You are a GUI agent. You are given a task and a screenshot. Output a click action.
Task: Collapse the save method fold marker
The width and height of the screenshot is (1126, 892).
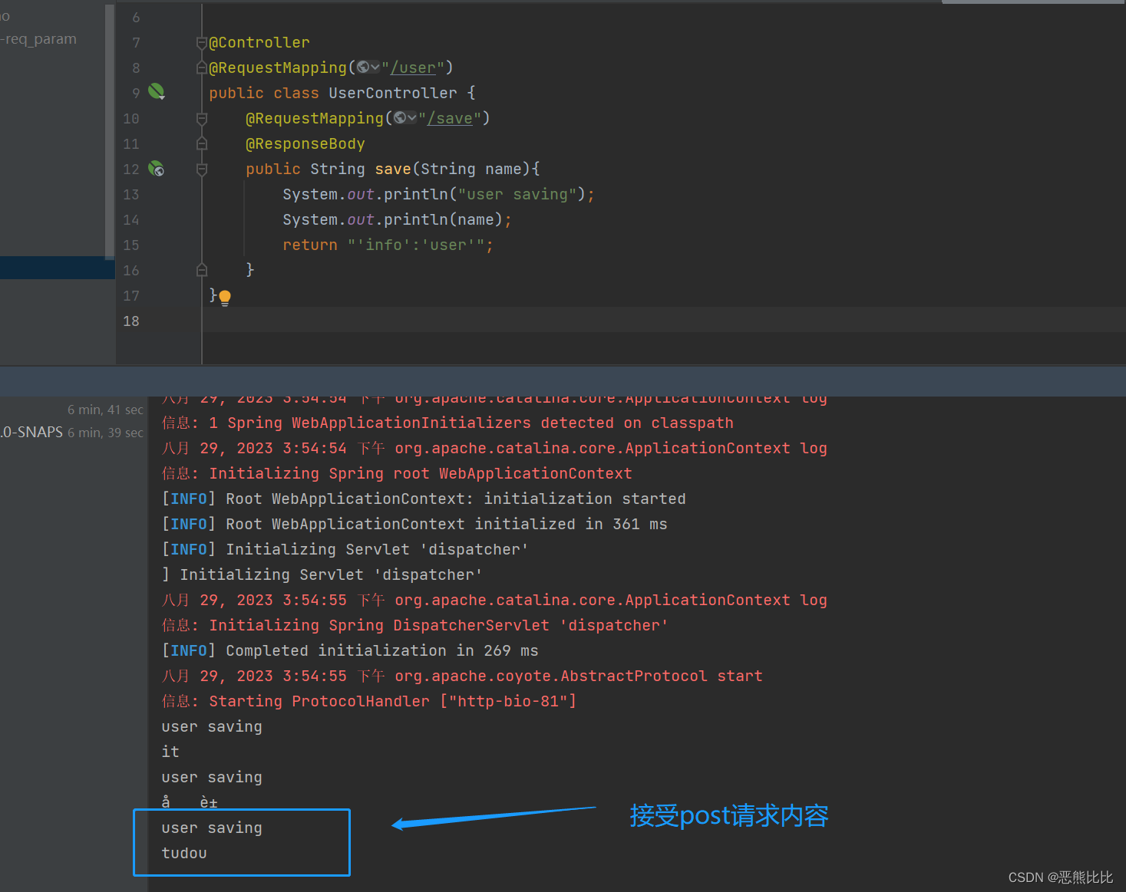[202, 169]
